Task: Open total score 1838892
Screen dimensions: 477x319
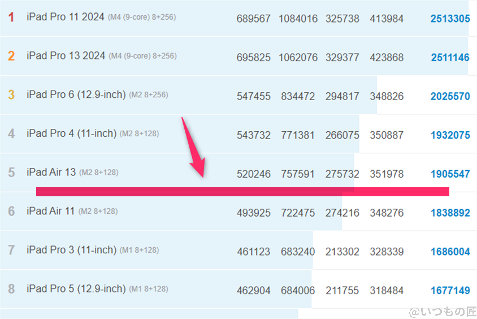Action: point(450,212)
